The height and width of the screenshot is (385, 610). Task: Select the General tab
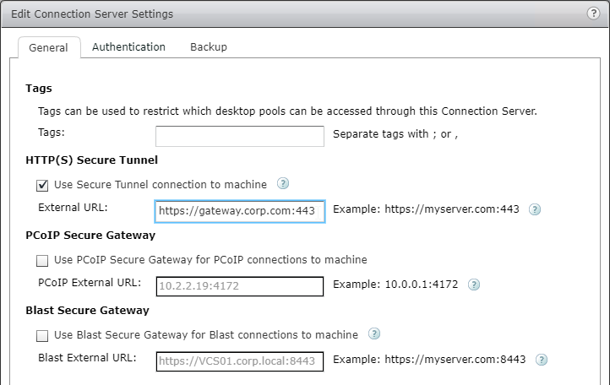tap(49, 47)
